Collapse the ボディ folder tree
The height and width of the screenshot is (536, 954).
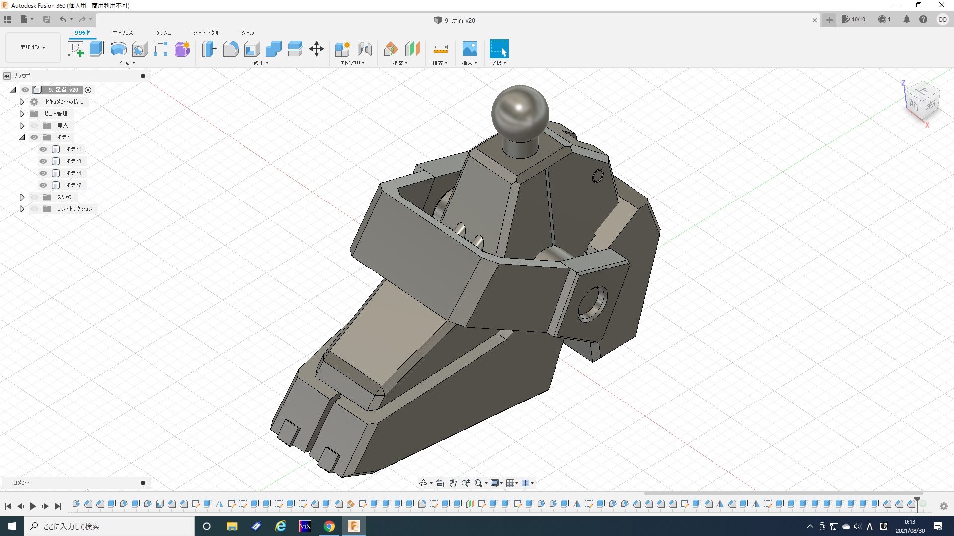pos(22,137)
